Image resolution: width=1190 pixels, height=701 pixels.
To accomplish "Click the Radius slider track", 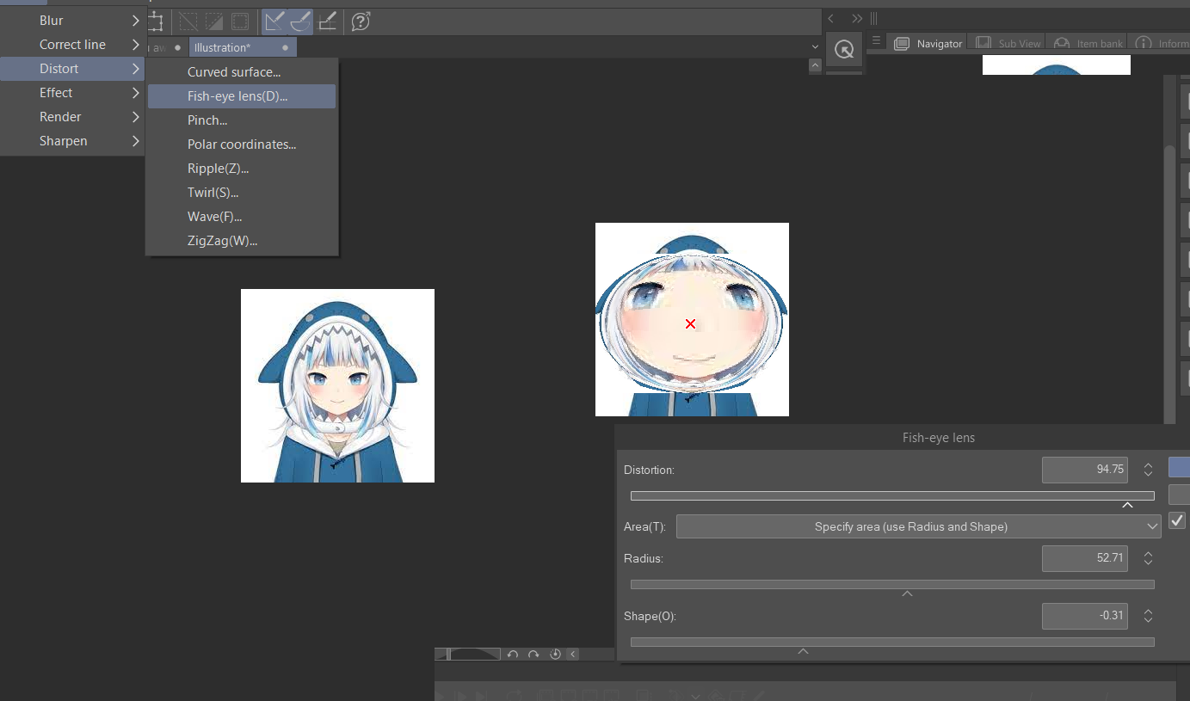I will [x=892, y=585].
